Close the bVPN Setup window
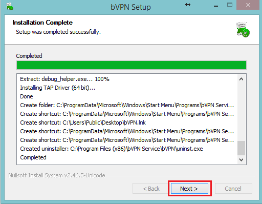The width and height of the screenshot is (262, 204). [x=248, y=5]
